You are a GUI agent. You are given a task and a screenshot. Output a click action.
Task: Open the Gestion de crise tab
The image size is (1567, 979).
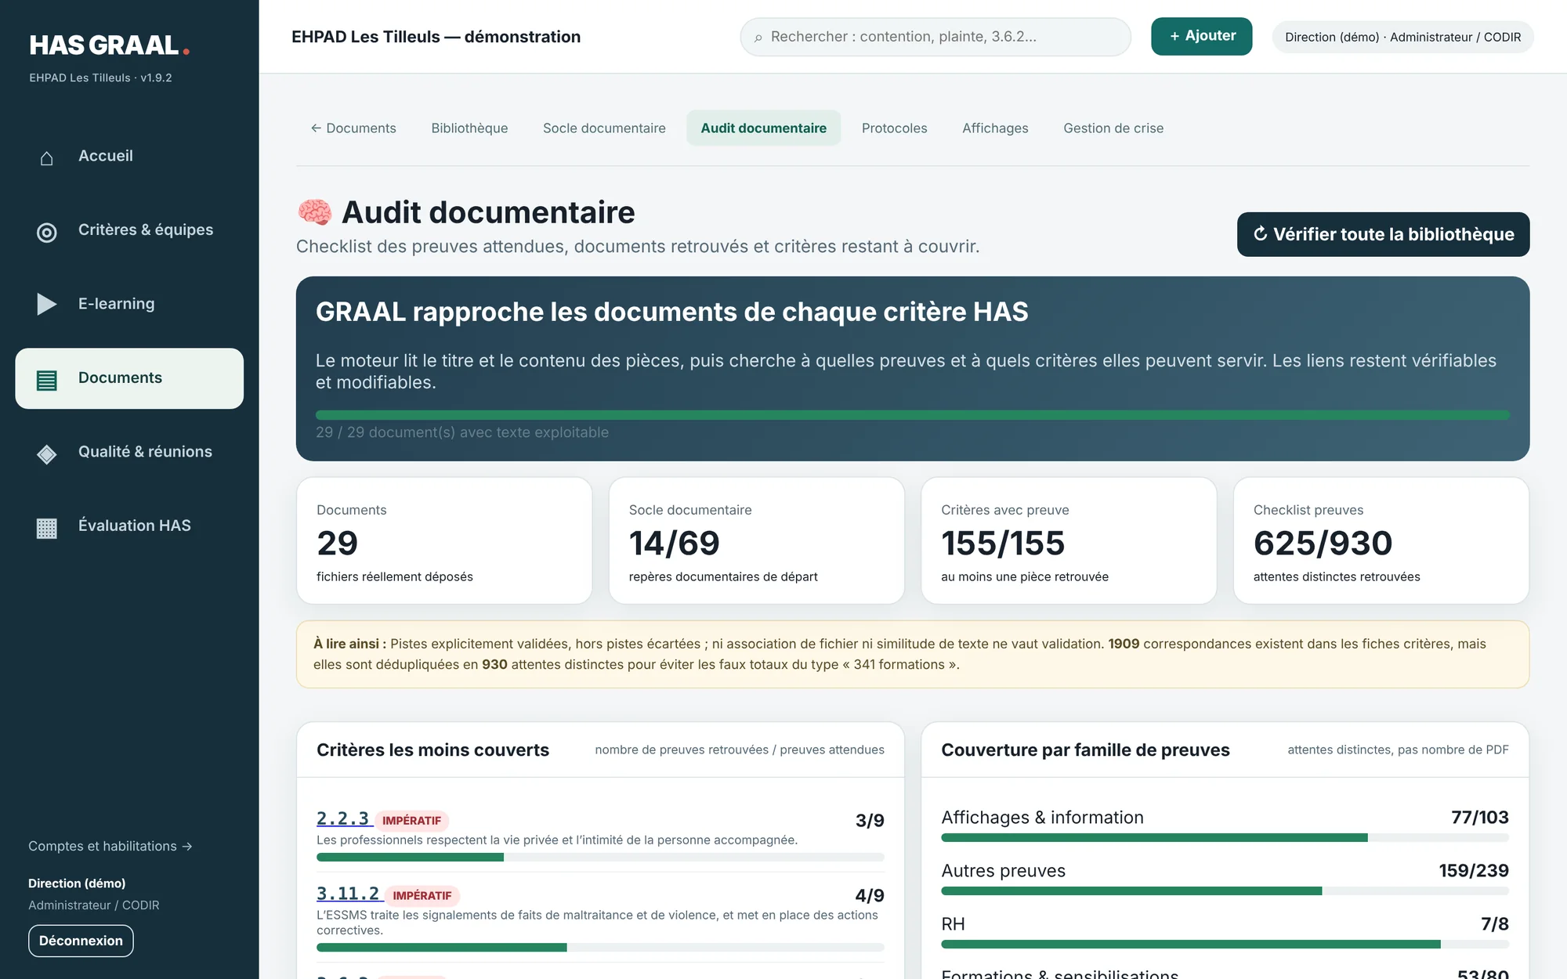pos(1113,128)
